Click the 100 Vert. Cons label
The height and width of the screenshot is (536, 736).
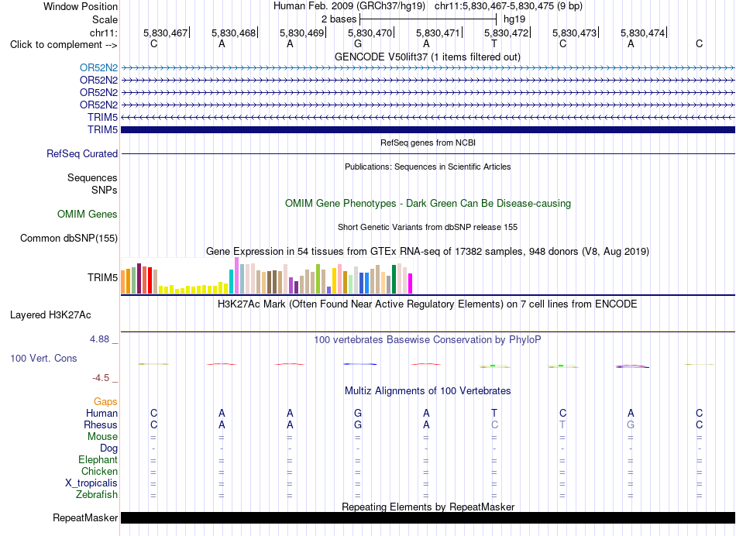click(x=43, y=358)
